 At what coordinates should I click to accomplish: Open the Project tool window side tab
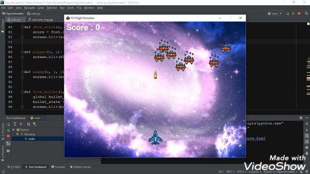point(2,26)
